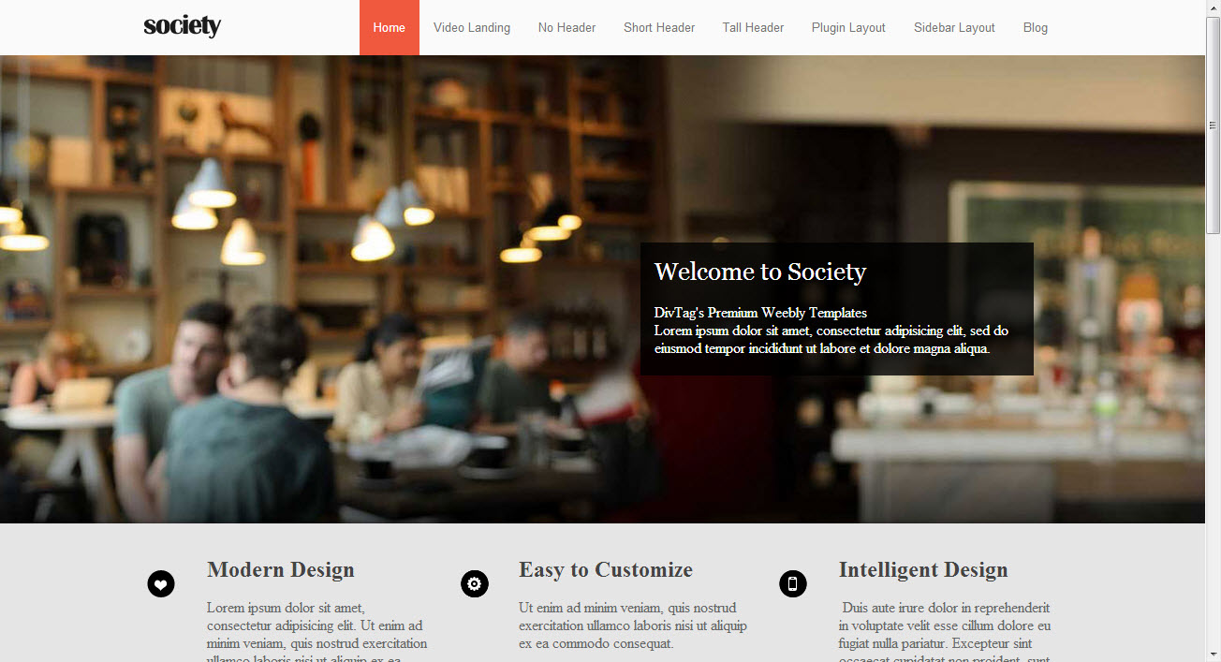The height and width of the screenshot is (662, 1221).
Task: Click the Easy to Customize heading
Action: coord(606,569)
